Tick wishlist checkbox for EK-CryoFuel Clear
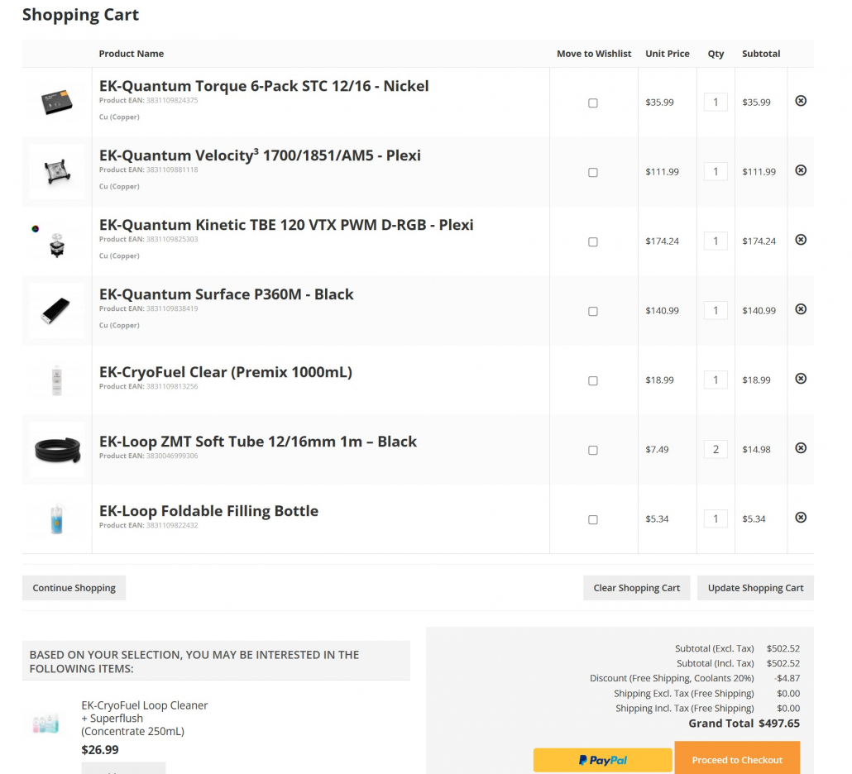 (593, 380)
